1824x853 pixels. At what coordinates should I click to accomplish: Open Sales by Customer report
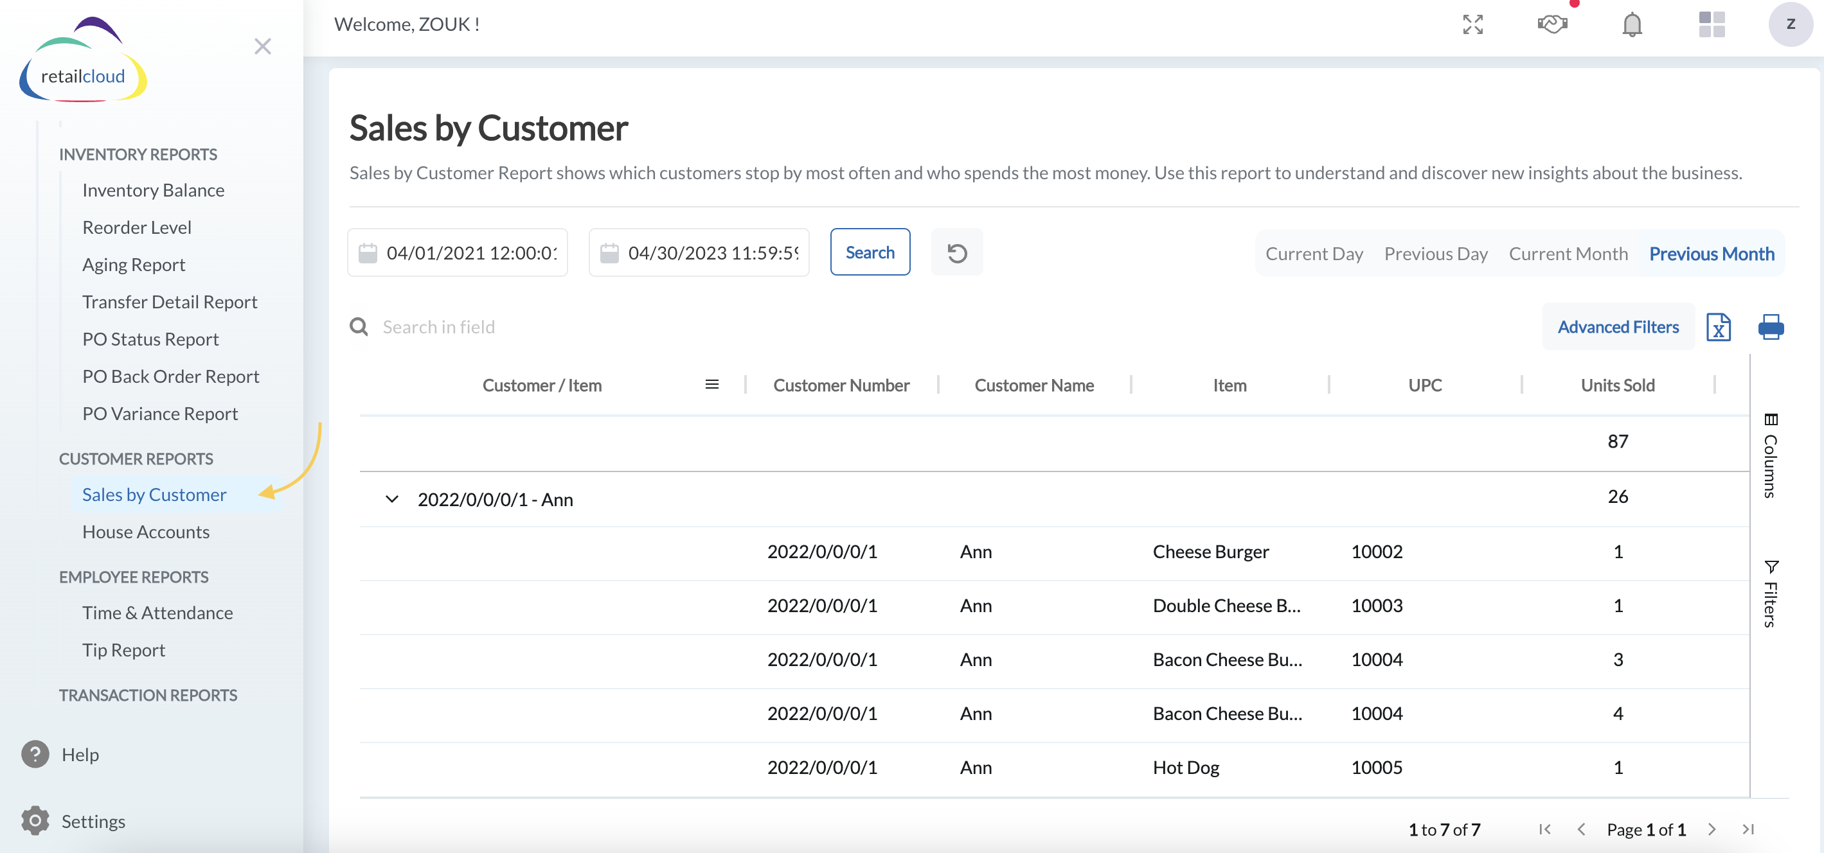click(x=154, y=494)
